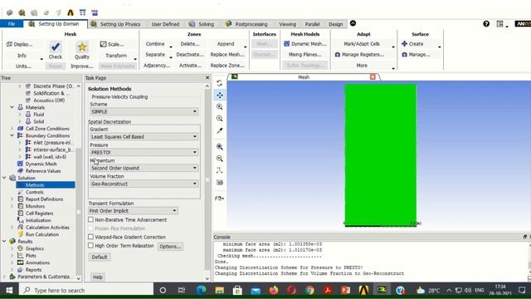This screenshot has height=299, width=531.
Task: Open Chrome from the taskbar
Action: (x=309, y=290)
